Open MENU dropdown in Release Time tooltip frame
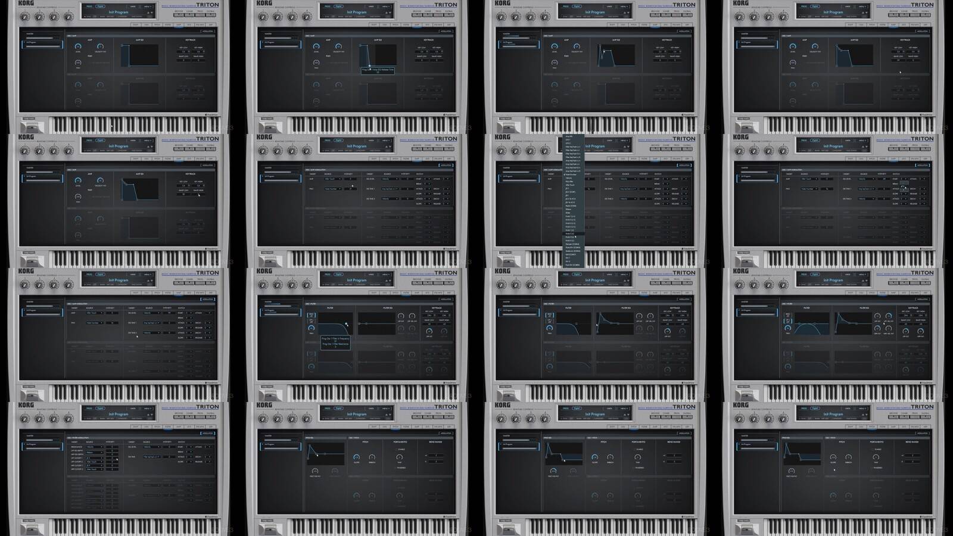Image resolution: width=953 pixels, height=536 pixels. (x=386, y=7)
